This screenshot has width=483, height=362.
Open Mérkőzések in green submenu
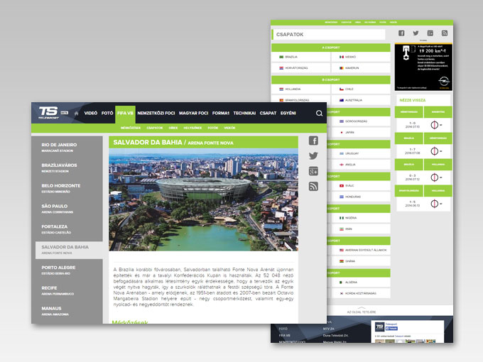coord(131,128)
